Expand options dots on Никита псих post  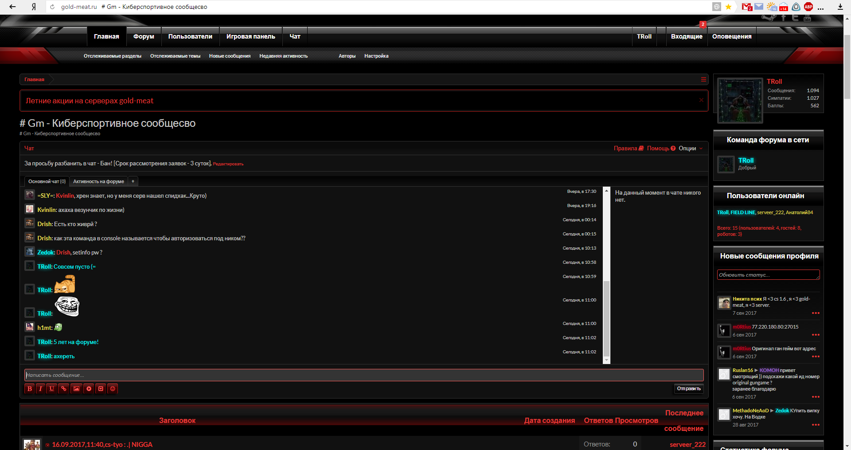click(816, 313)
